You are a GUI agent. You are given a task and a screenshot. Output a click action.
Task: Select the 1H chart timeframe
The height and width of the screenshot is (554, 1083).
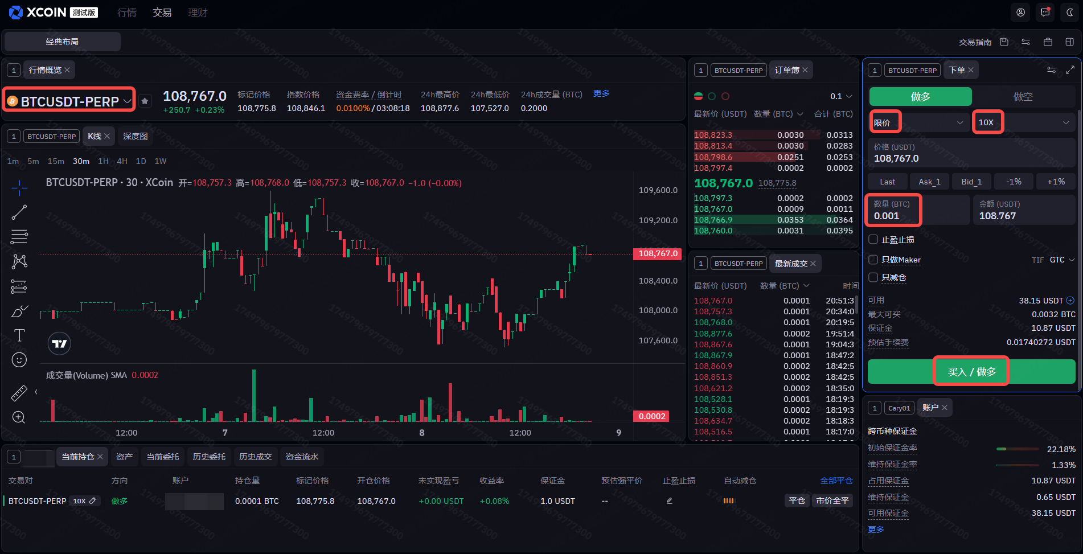103,161
